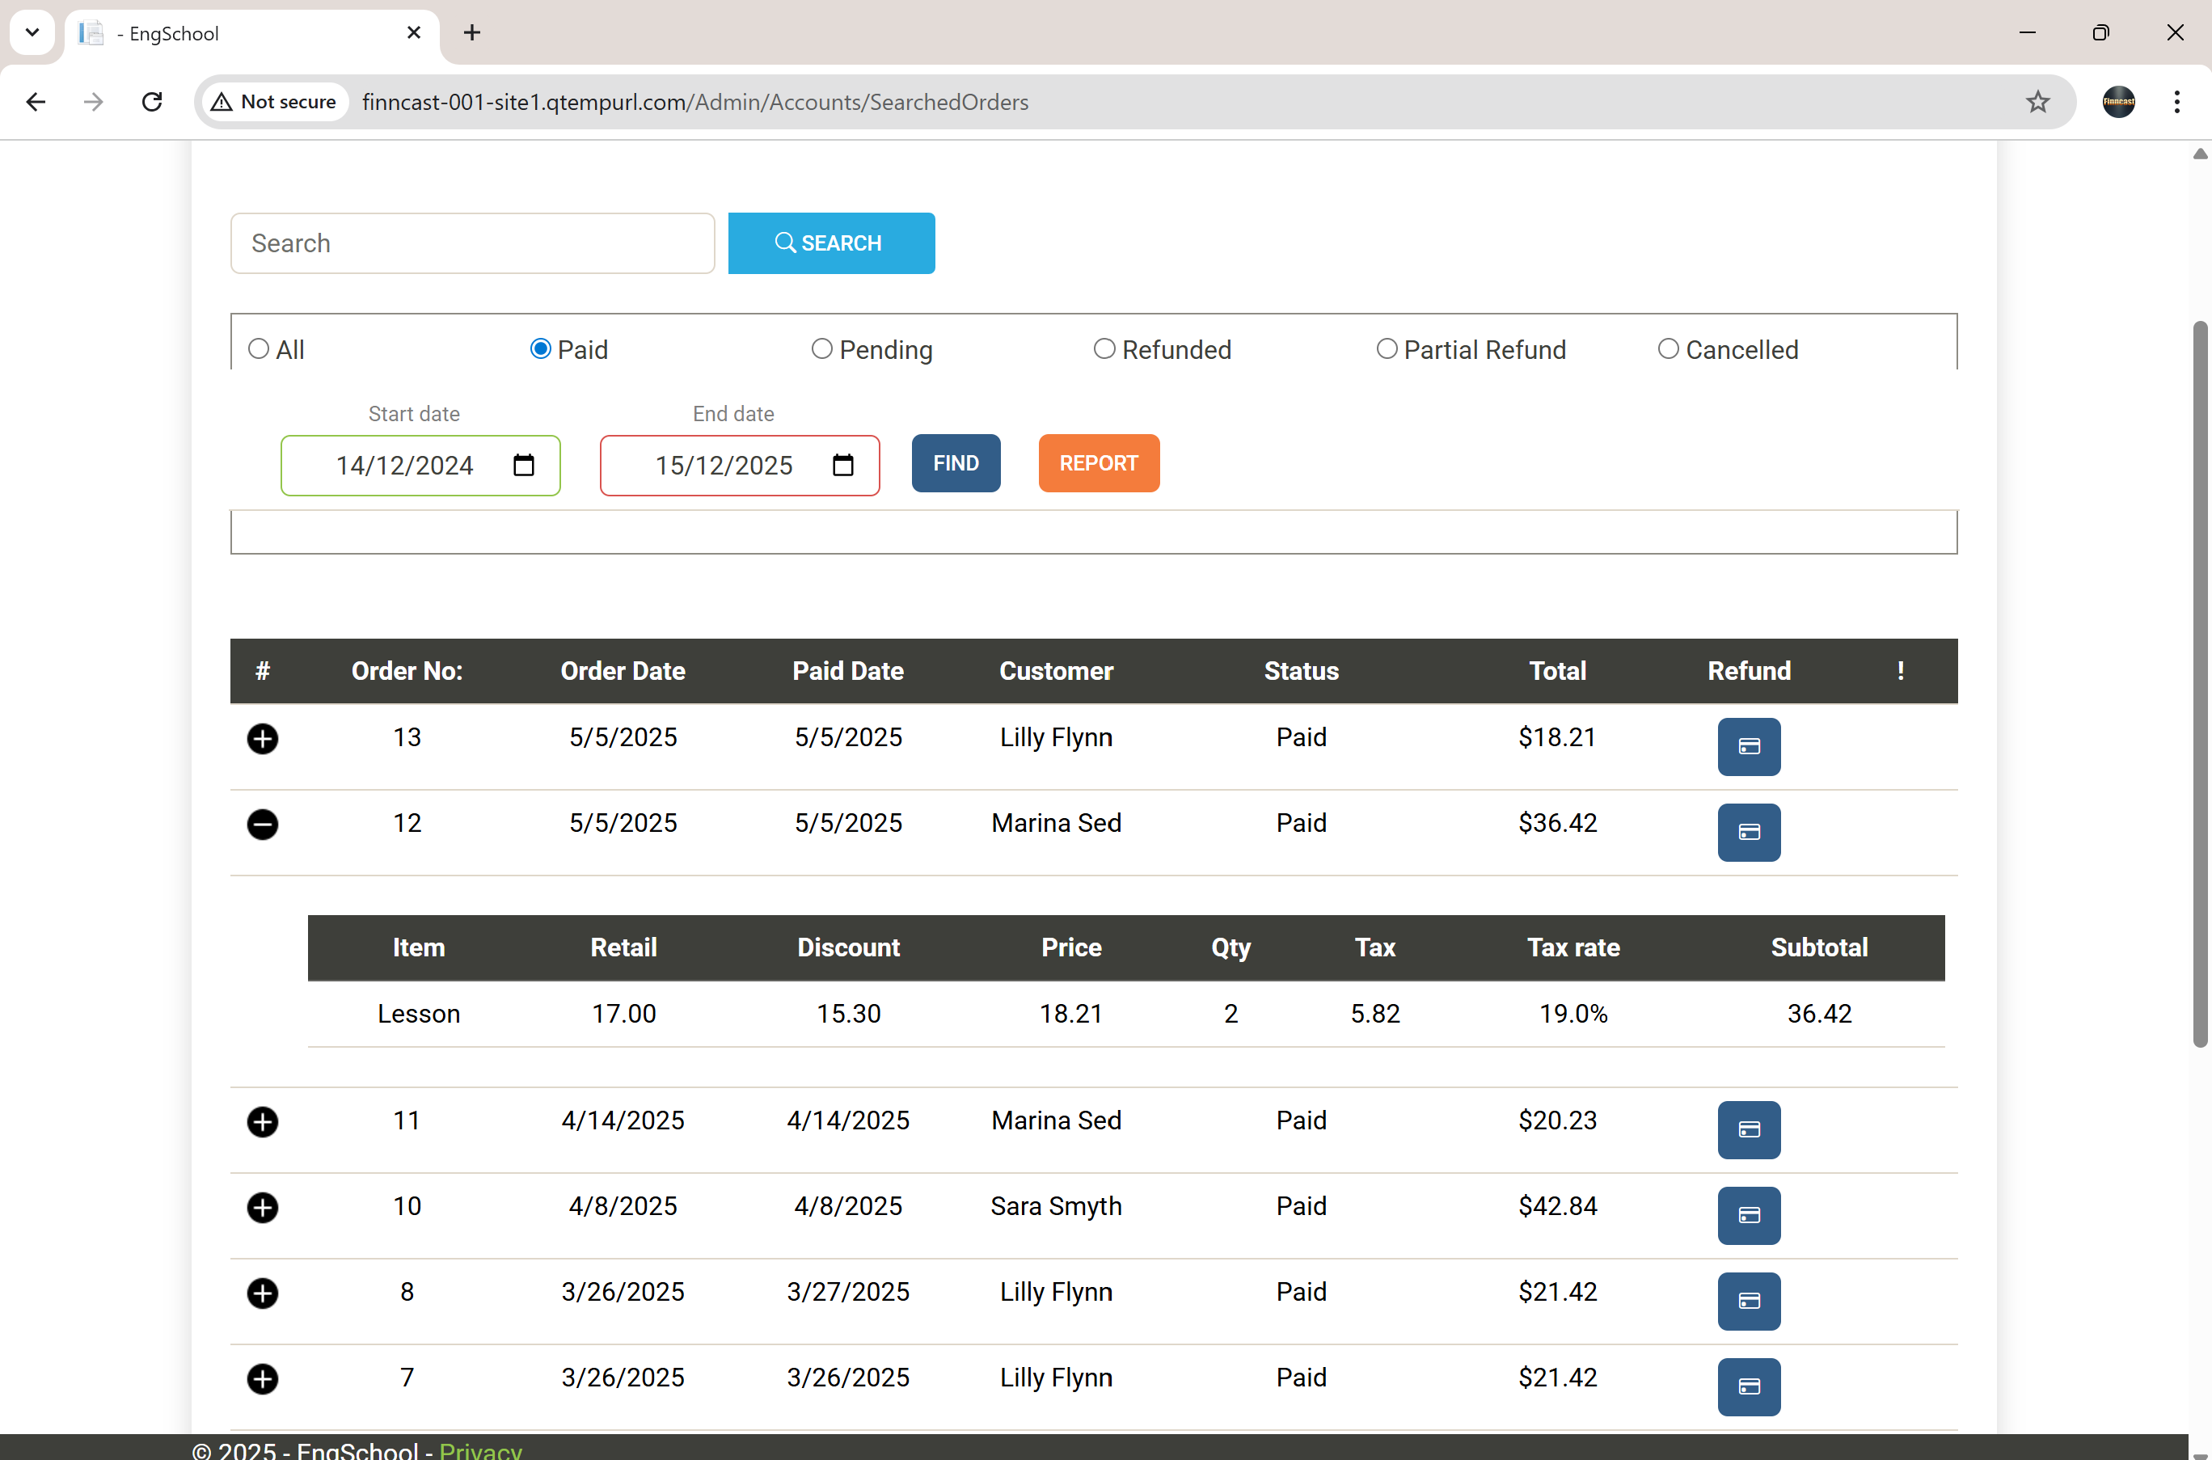
Task: Bookmark this page with star icon
Action: [2037, 102]
